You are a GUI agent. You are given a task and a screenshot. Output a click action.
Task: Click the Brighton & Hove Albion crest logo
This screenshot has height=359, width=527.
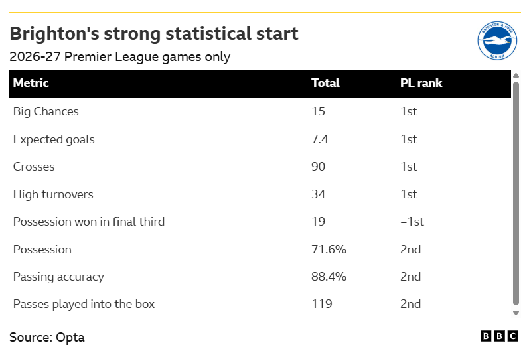point(497,40)
